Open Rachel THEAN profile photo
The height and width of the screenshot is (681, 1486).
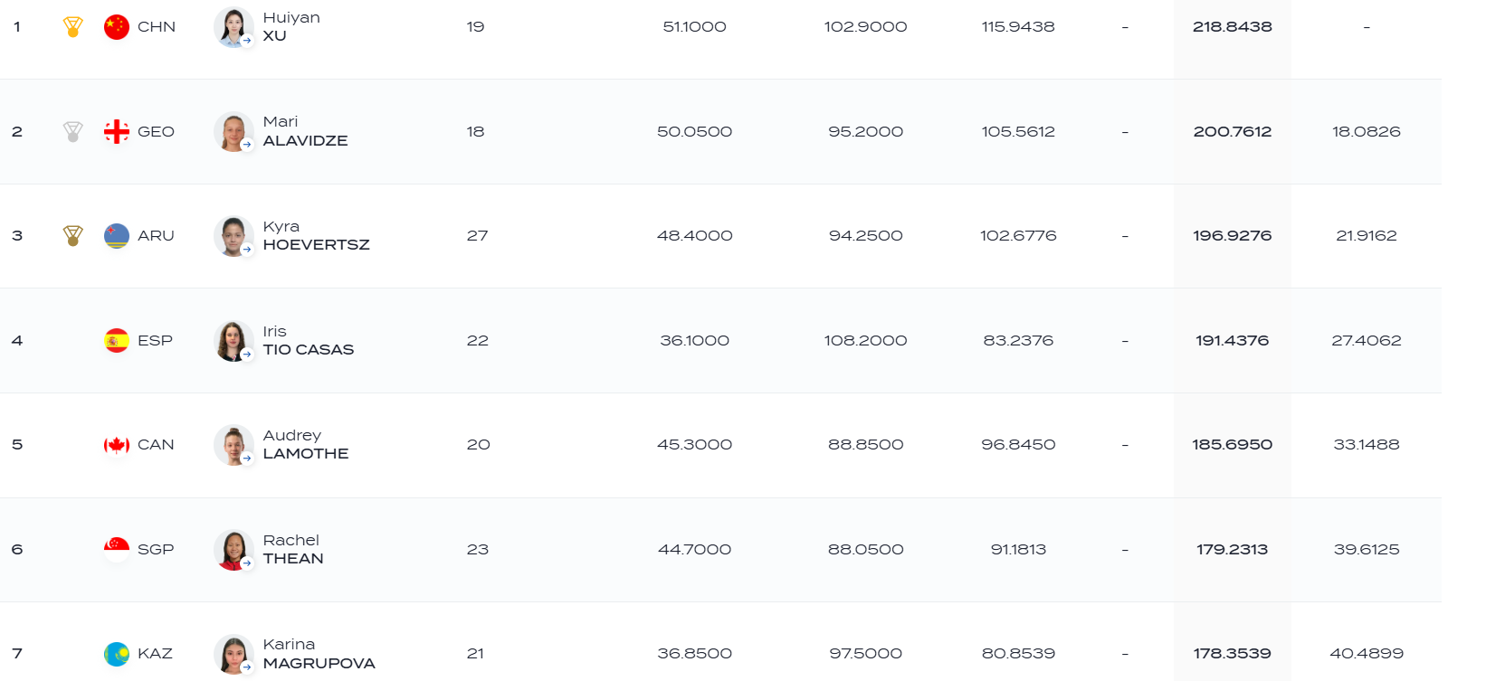233,550
